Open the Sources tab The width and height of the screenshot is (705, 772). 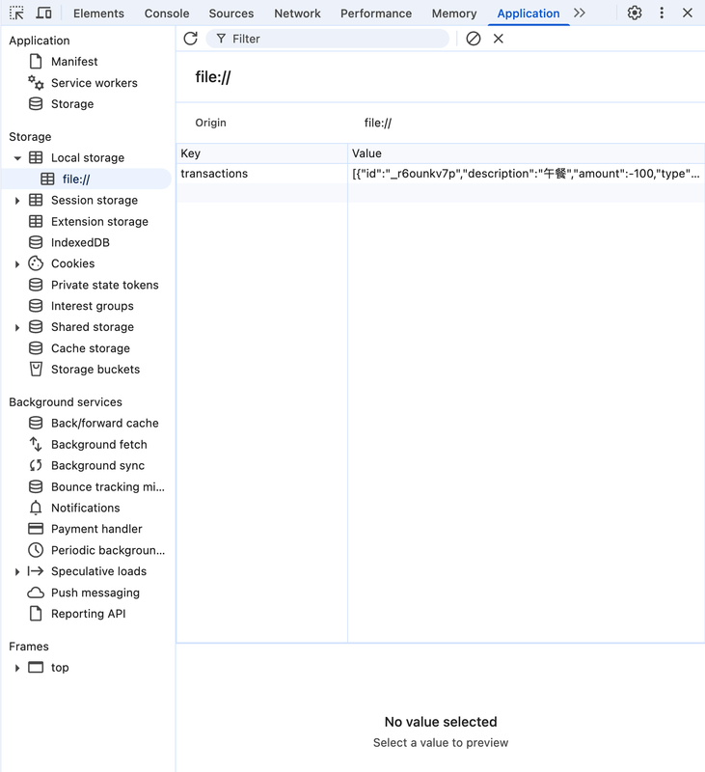coord(231,14)
